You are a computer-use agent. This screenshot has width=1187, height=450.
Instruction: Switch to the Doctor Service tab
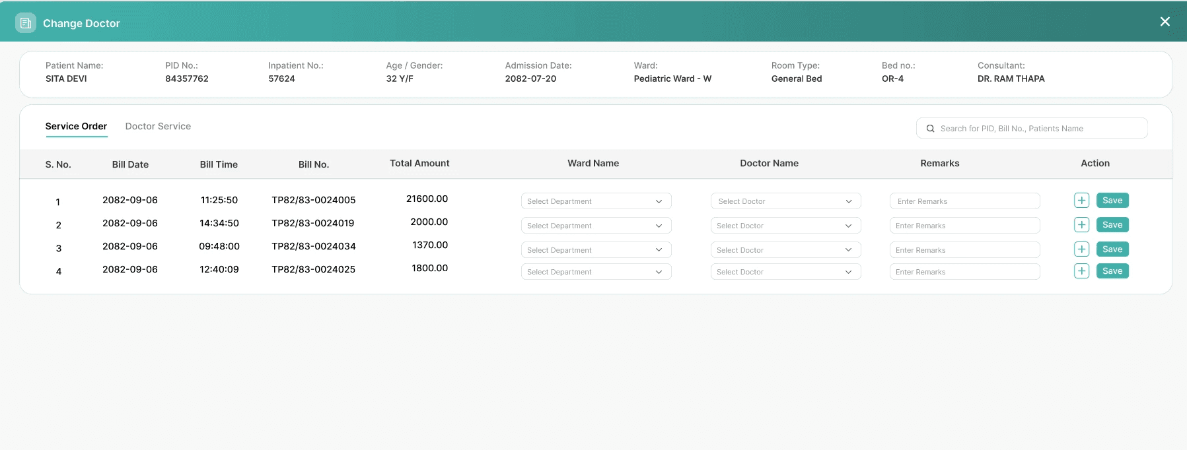pos(158,126)
